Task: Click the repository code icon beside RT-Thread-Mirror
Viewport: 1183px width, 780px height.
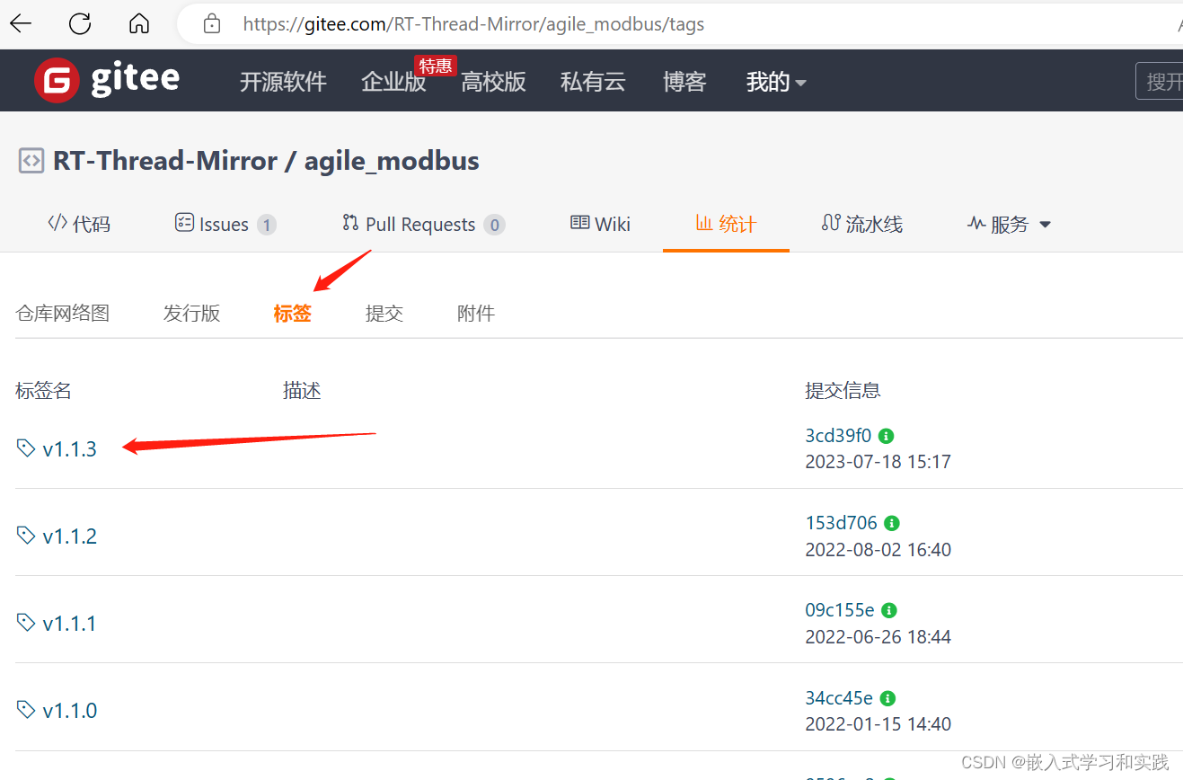Action: [31, 162]
